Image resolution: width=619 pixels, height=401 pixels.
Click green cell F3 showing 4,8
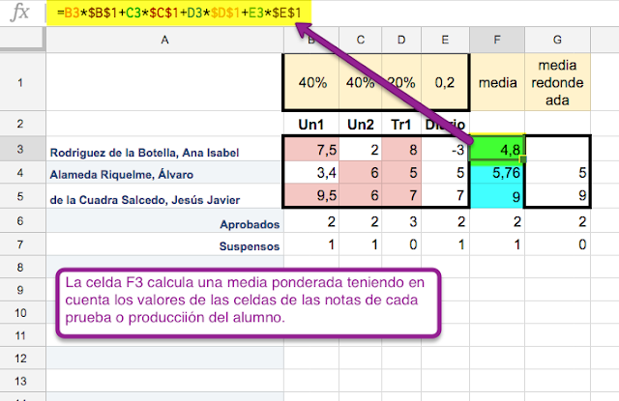click(x=496, y=151)
